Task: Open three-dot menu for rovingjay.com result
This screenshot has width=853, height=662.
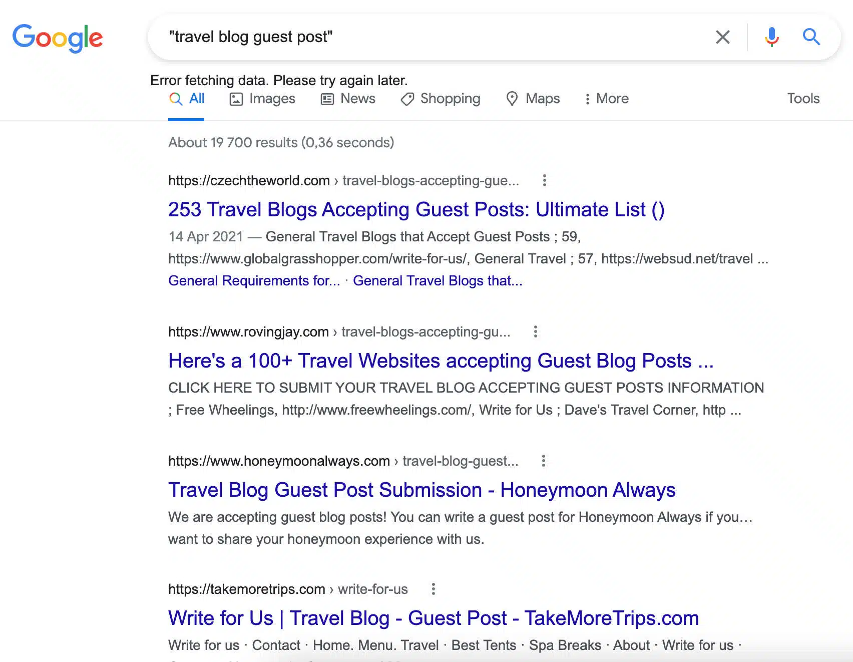Action: pyautogui.click(x=535, y=332)
